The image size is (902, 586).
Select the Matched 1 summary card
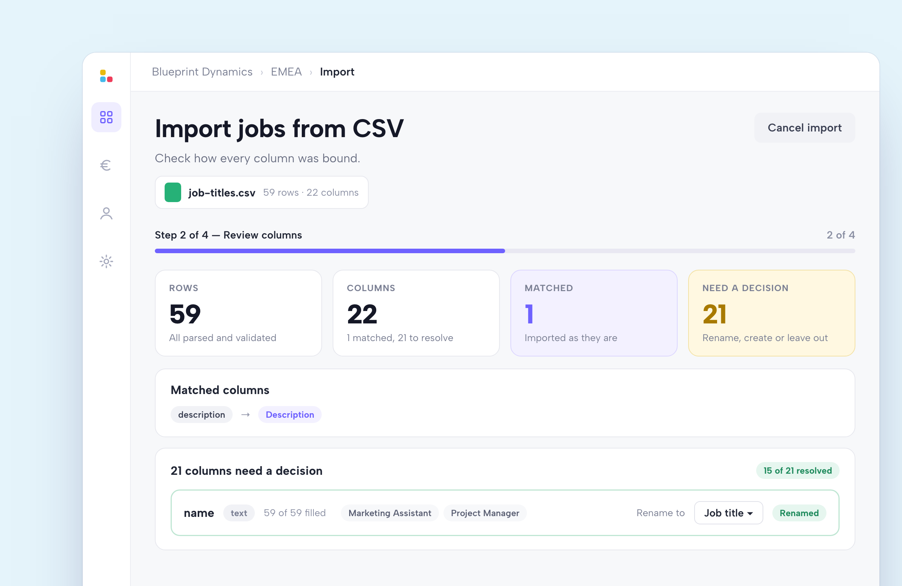tap(593, 313)
